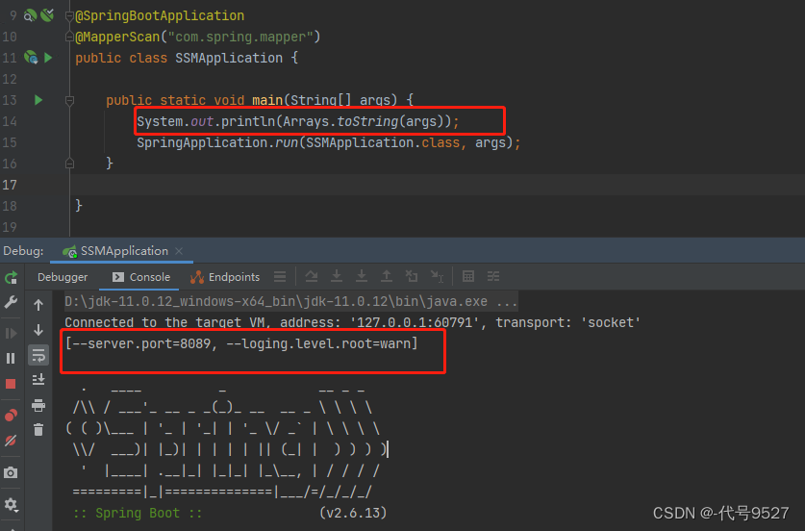Collapse the @SpringBootApplication annotation fold
This screenshot has height=531, width=805.
tap(69, 16)
